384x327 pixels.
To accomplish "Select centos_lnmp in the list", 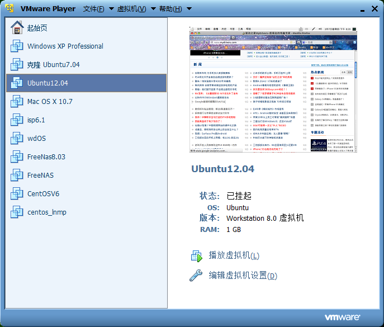I will (x=47, y=212).
